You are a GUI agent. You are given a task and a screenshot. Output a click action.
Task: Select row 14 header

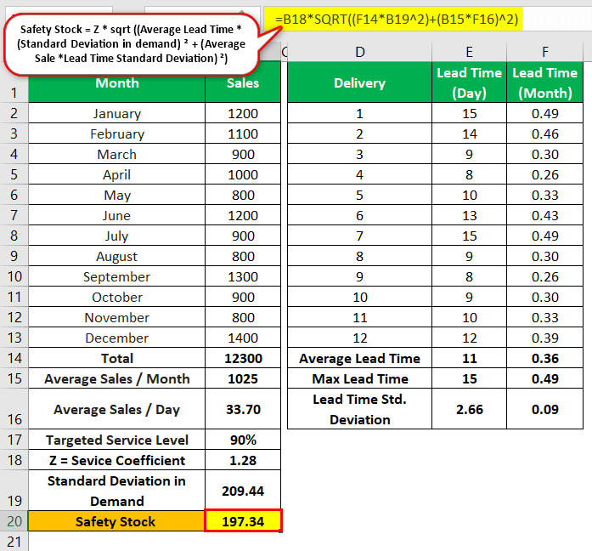point(14,358)
